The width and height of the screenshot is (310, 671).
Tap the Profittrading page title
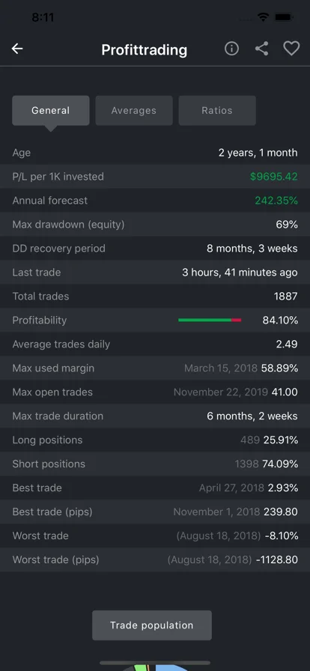click(x=145, y=49)
